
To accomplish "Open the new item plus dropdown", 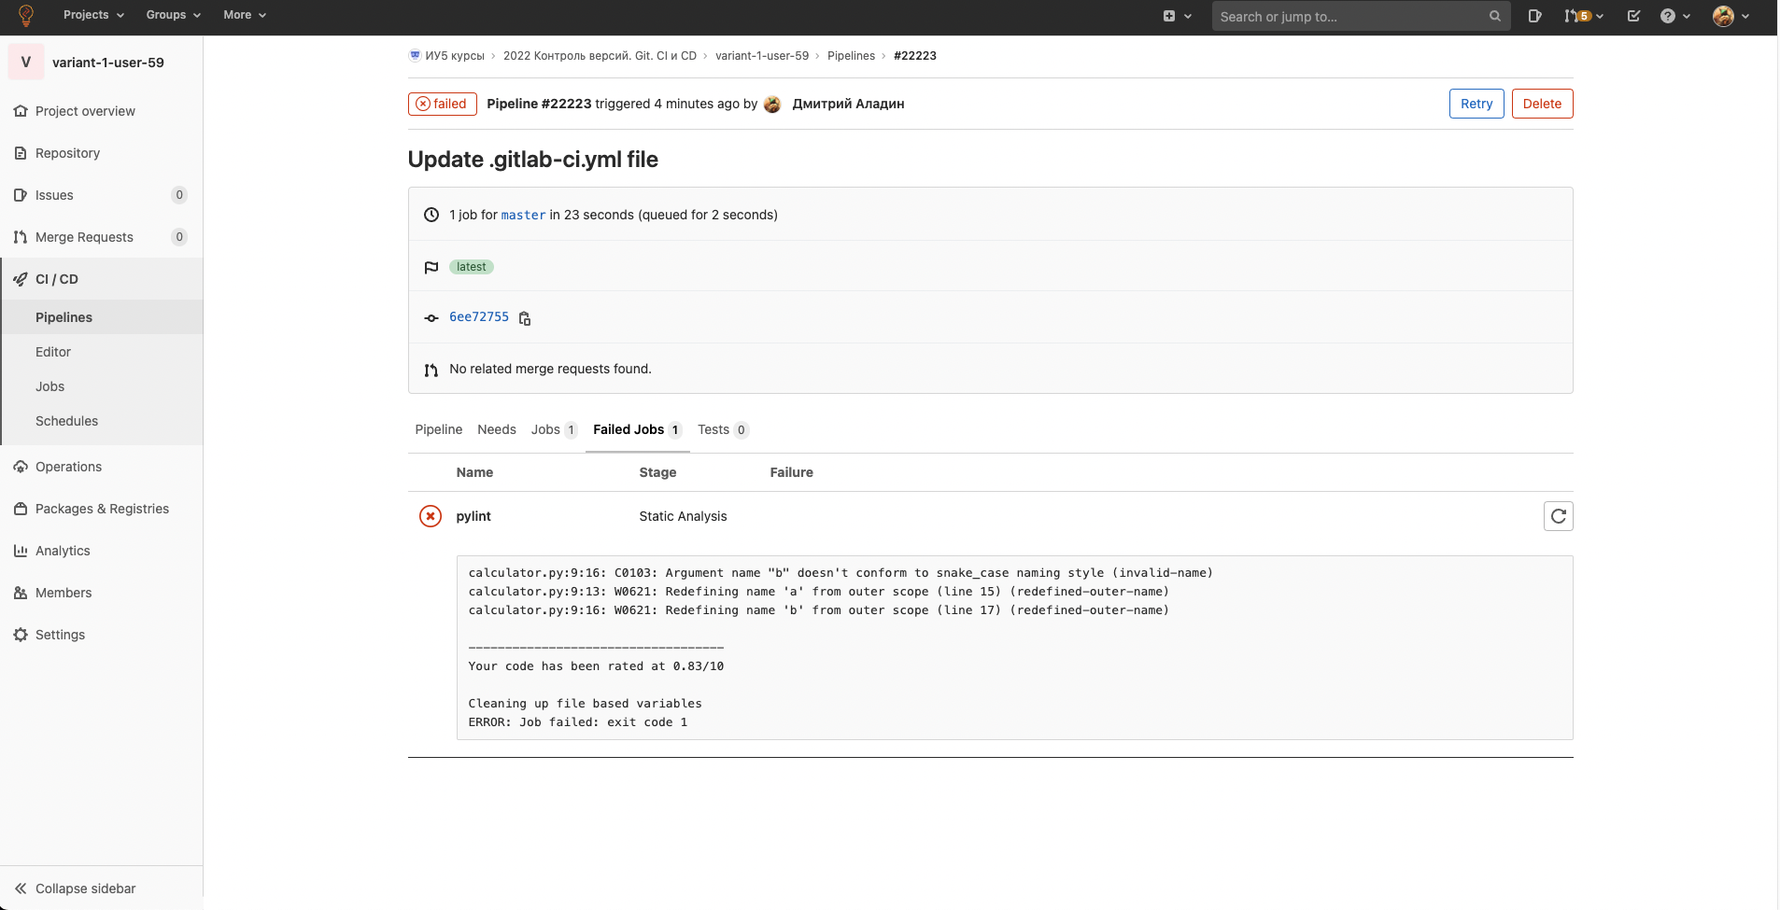I will tap(1177, 16).
